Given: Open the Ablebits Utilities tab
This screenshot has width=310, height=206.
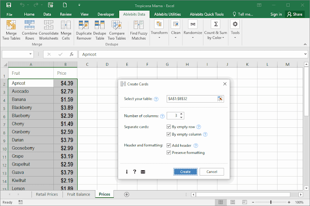Looking at the screenshot, I should tap(167, 14).
